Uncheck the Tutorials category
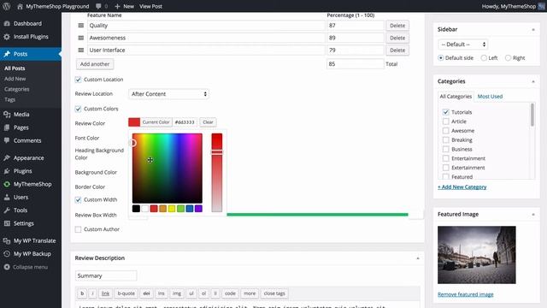 coord(446,112)
